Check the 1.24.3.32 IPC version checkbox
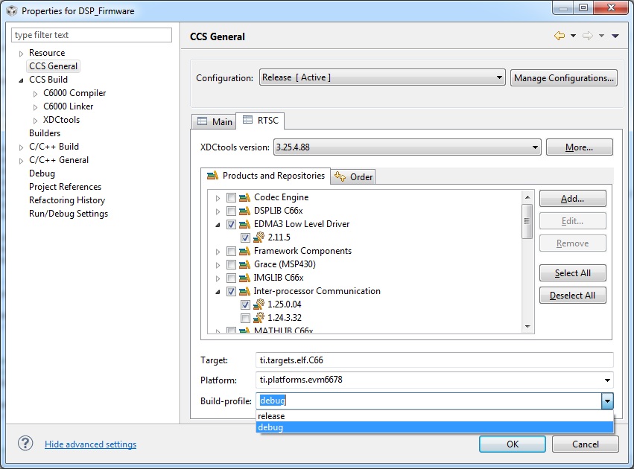The height and width of the screenshot is (469, 634). click(245, 318)
